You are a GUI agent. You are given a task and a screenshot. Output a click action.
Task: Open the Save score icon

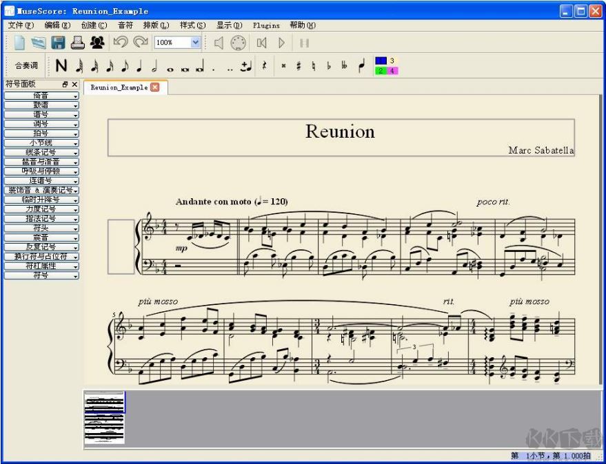click(58, 43)
